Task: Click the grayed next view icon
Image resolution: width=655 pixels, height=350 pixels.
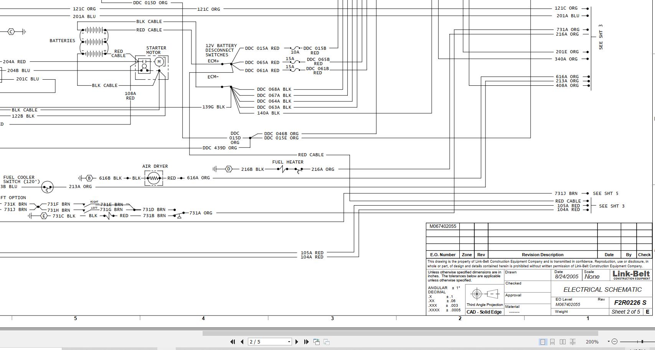Action: 327,342
